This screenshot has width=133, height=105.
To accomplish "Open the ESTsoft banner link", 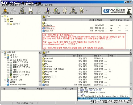I will tap(117, 11).
